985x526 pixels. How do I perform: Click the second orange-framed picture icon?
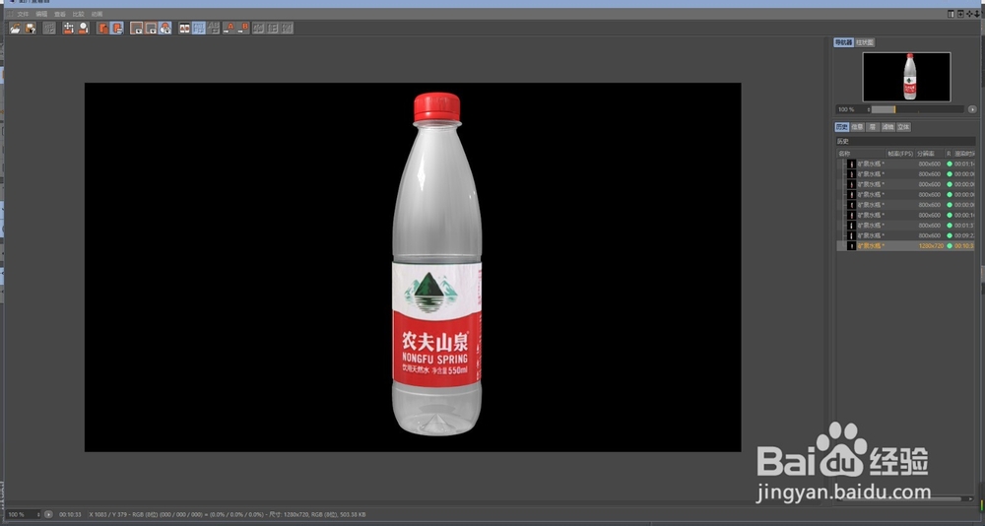[151, 28]
